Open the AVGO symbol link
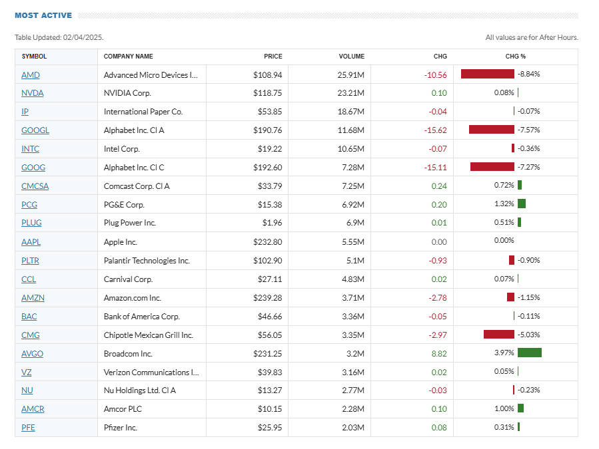The height and width of the screenshot is (449, 599). click(32, 354)
